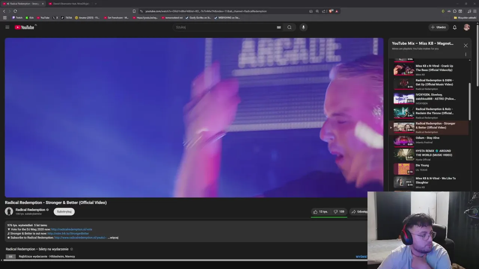479x269 pixels.
Task: Open the mim.lnk.to/StrongerBetter link
Action: 68,234
